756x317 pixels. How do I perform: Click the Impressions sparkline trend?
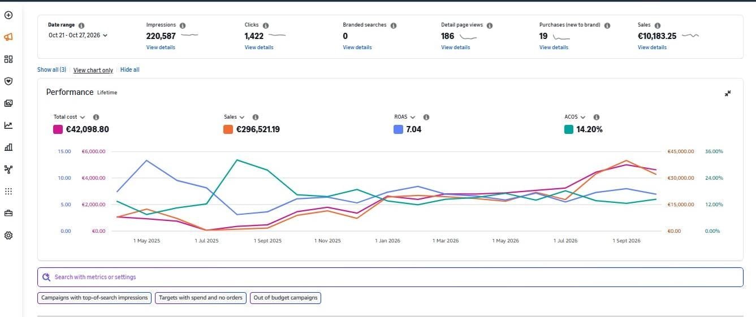[x=189, y=36]
